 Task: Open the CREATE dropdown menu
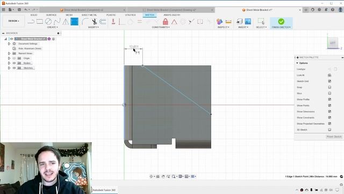[53, 27]
